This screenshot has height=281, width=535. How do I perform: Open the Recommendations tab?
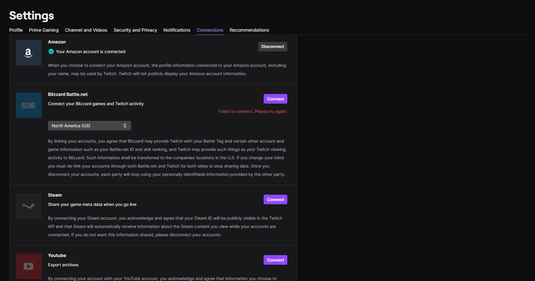[249, 30]
